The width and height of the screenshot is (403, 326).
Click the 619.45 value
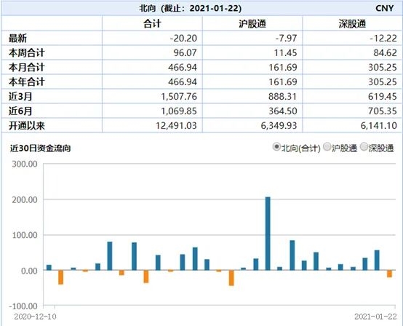tap(383, 96)
